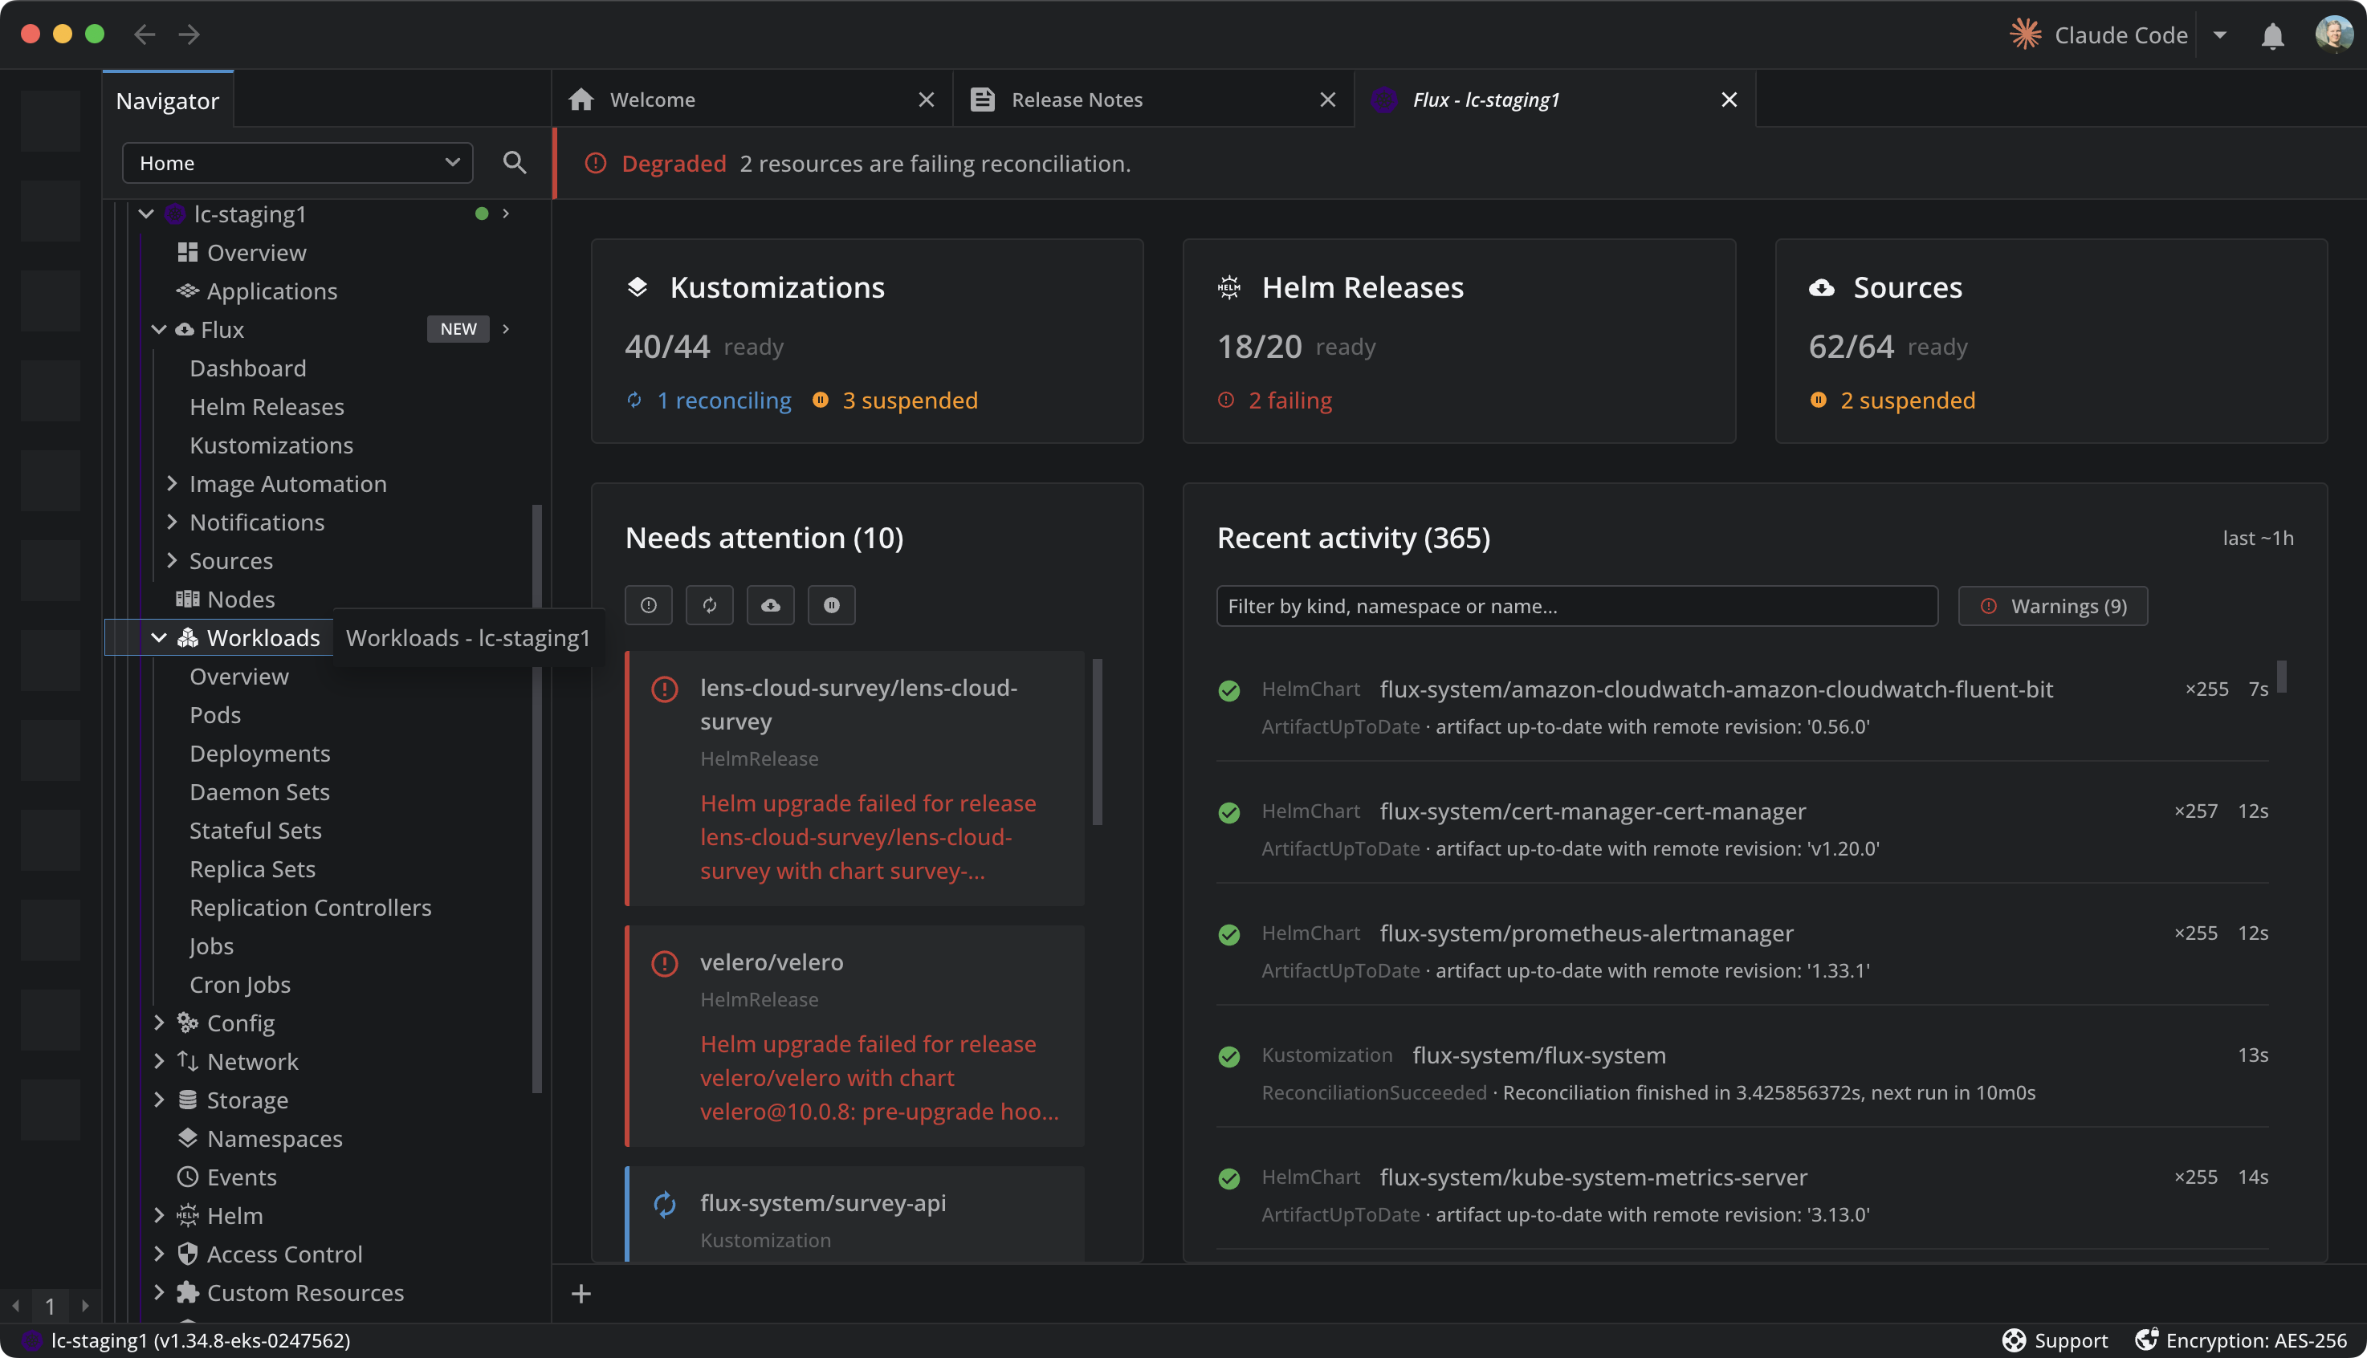Click the filter by kind, namespace or name field
The width and height of the screenshot is (2367, 1358).
coord(1577,605)
